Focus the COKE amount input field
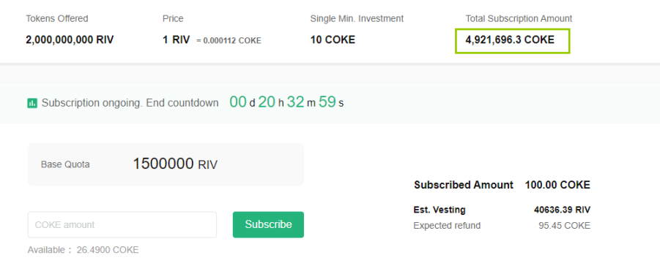Screen dimensions: 660x274 [122, 224]
